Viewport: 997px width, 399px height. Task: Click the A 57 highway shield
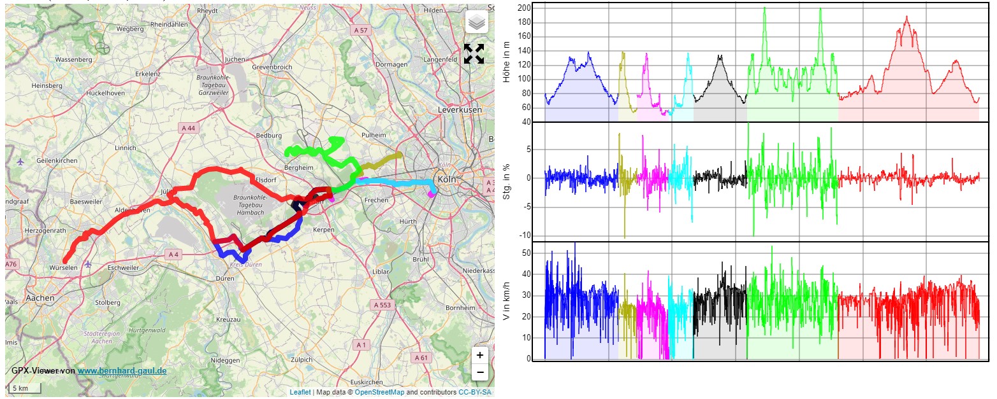click(361, 31)
